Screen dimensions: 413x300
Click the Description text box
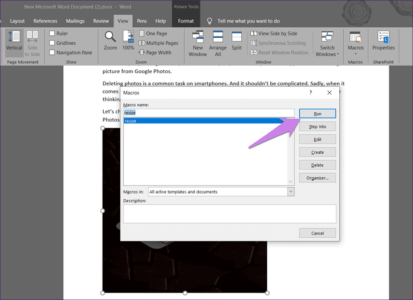tap(230, 214)
